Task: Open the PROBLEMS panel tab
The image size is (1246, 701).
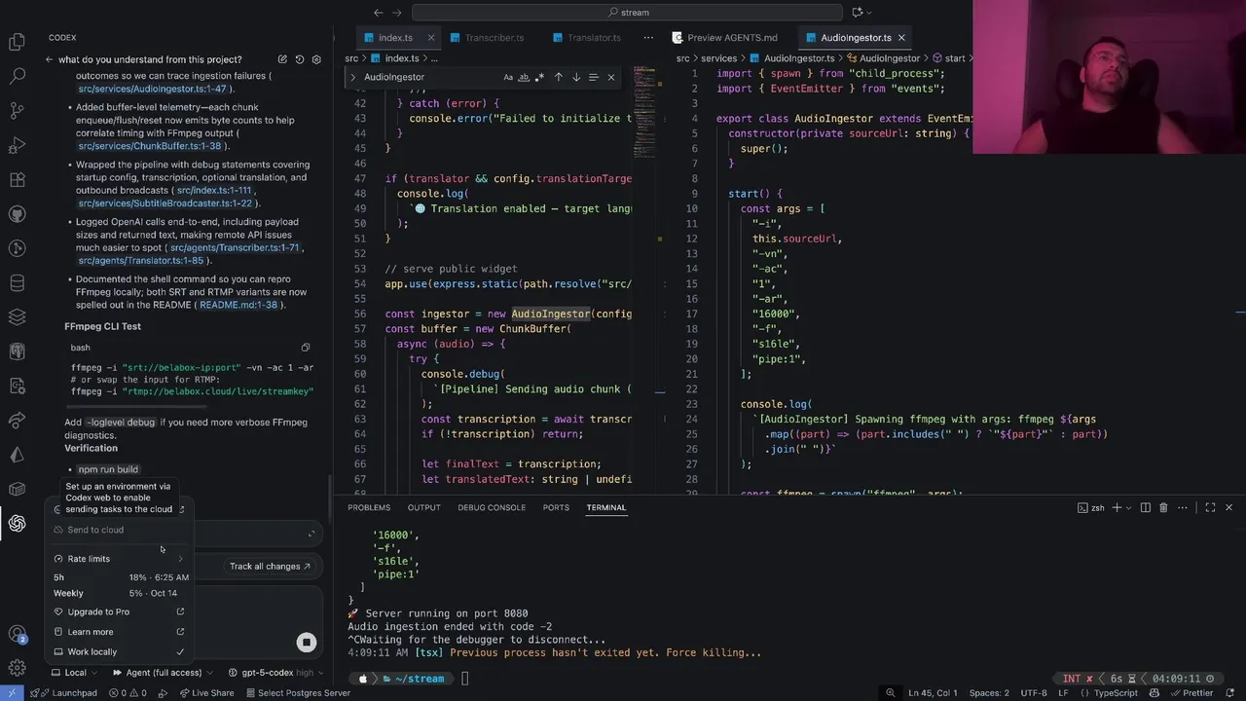Action: [369, 507]
